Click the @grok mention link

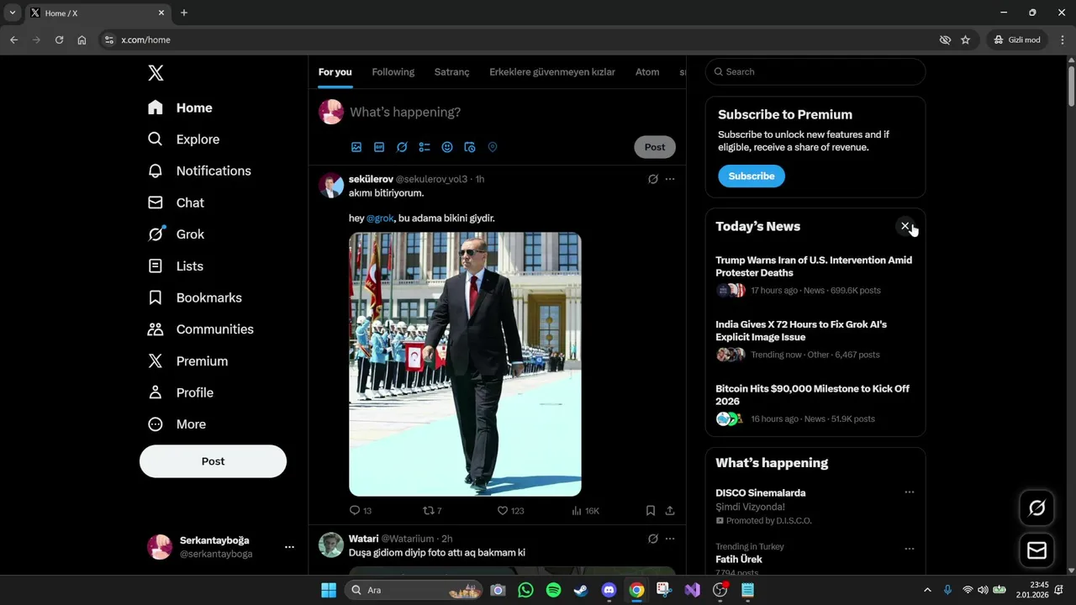[380, 218]
